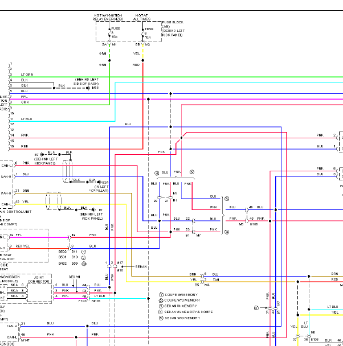Select the M4 connector label
Screen dimensions: 343x346
click(x=207, y=285)
